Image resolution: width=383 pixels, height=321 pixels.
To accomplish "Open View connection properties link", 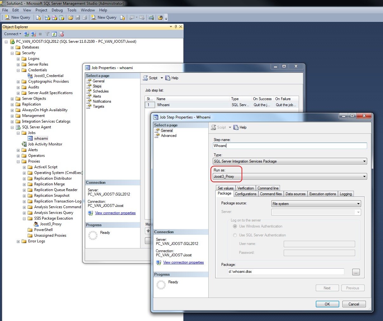I will point(183,262).
